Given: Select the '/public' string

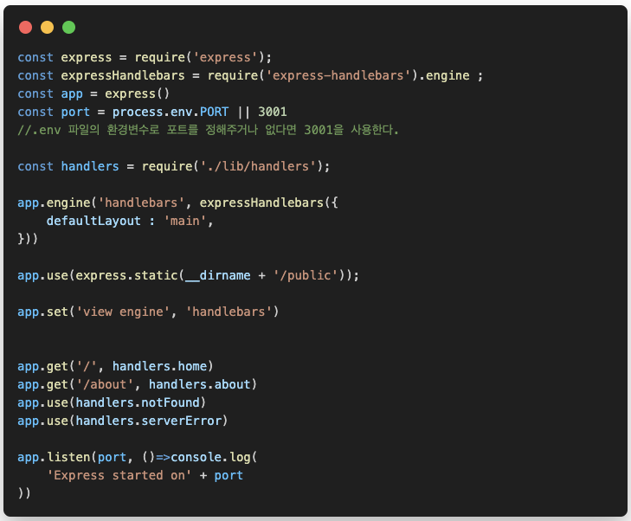Looking at the screenshot, I should click(x=306, y=275).
